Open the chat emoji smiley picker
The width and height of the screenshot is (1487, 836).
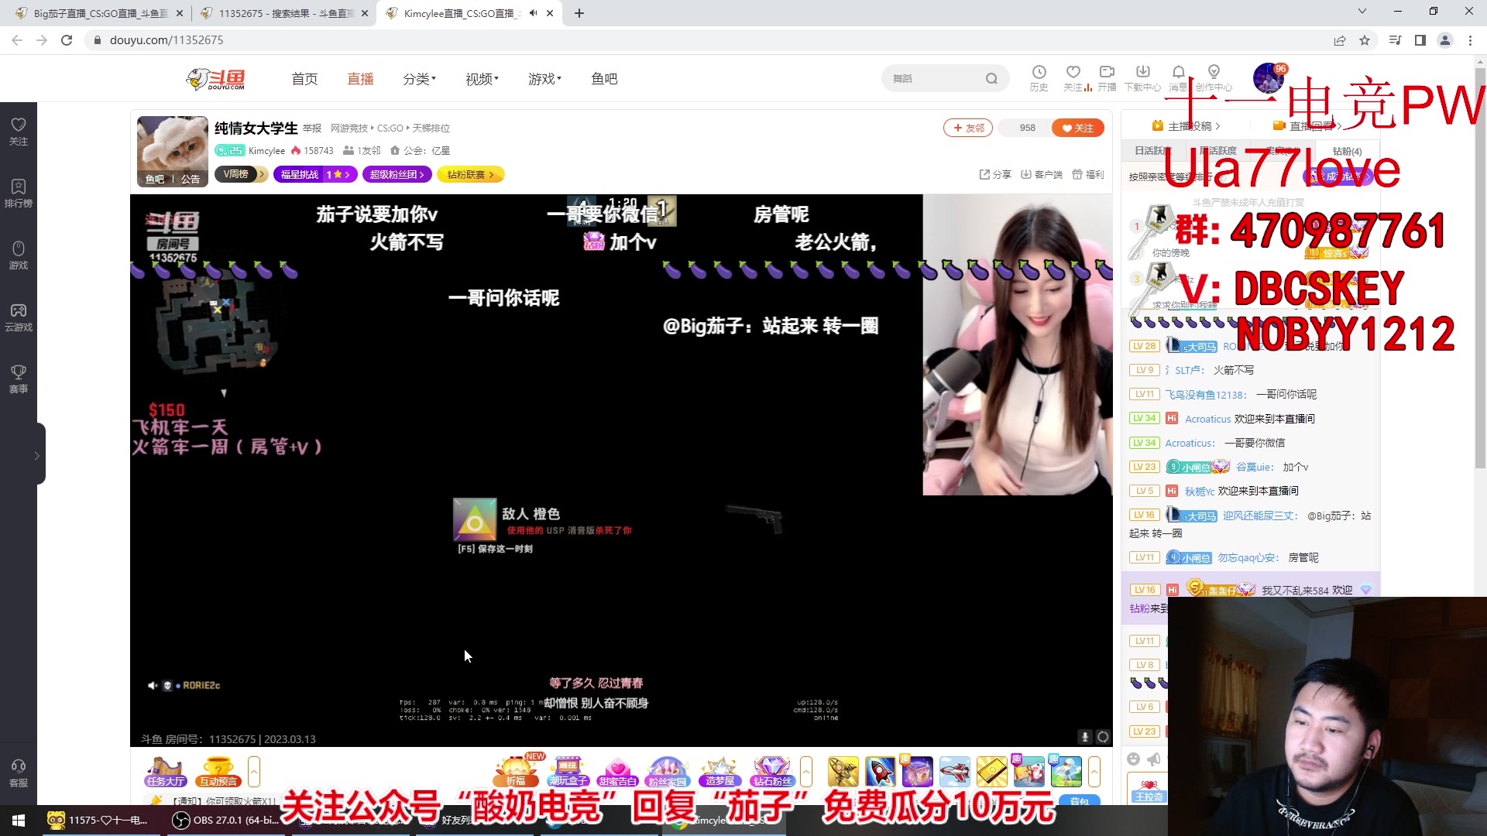click(x=1134, y=759)
